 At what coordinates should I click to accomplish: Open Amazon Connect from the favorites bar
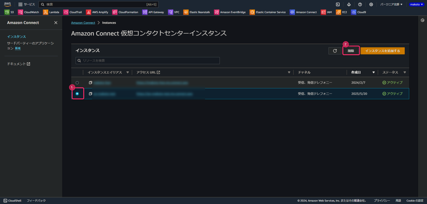tap(303, 12)
